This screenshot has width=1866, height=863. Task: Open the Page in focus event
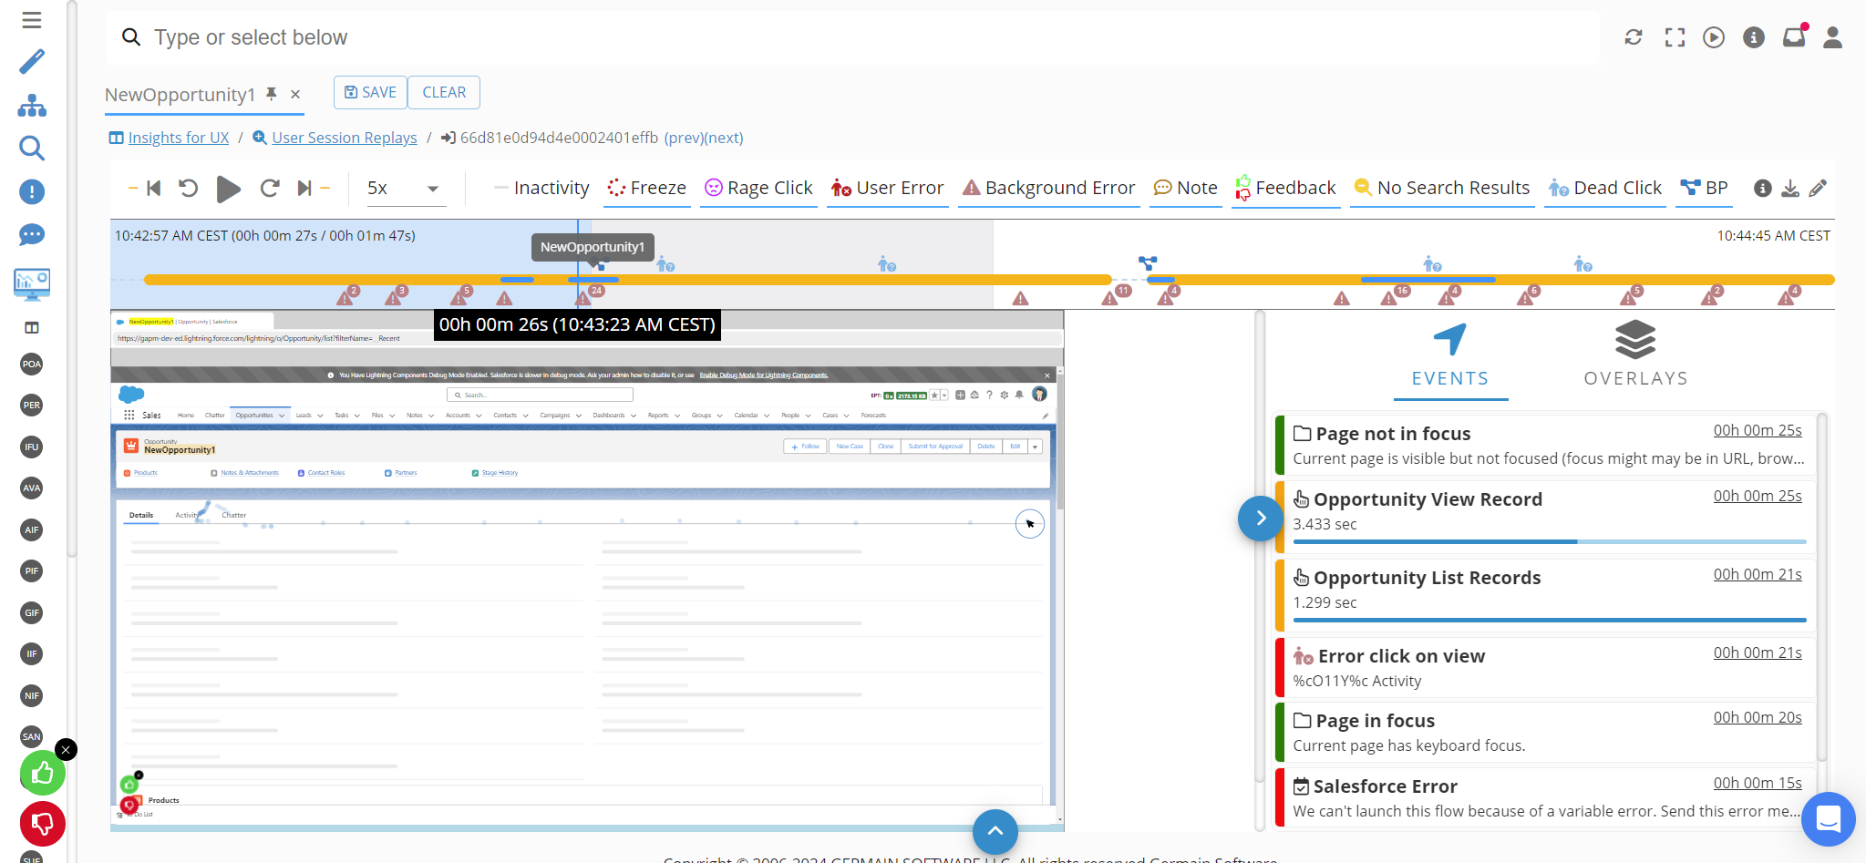[1546, 732]
